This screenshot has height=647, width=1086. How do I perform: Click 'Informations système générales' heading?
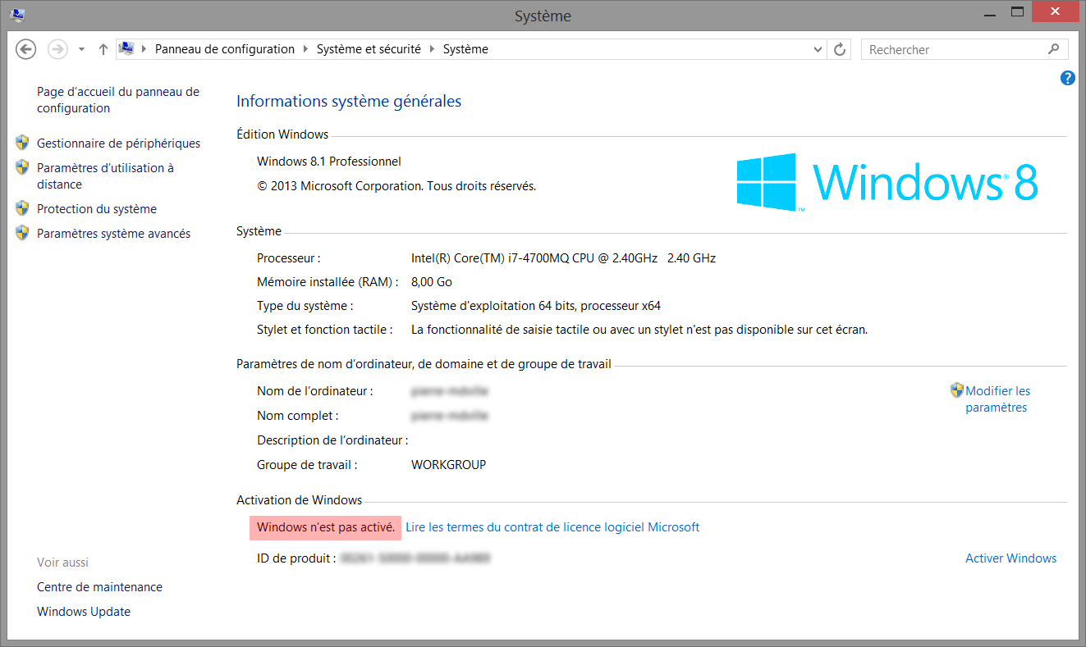(x=349, y=102)
